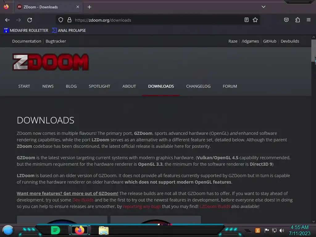Click the Firefox logo at top left
This screenshot has width=316, height=237.
click(x=6, y=7)
